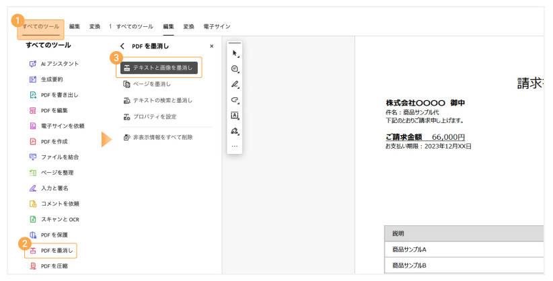Select PDF を墨消し in tools list
553x281 pixels.
coord(50,251)
